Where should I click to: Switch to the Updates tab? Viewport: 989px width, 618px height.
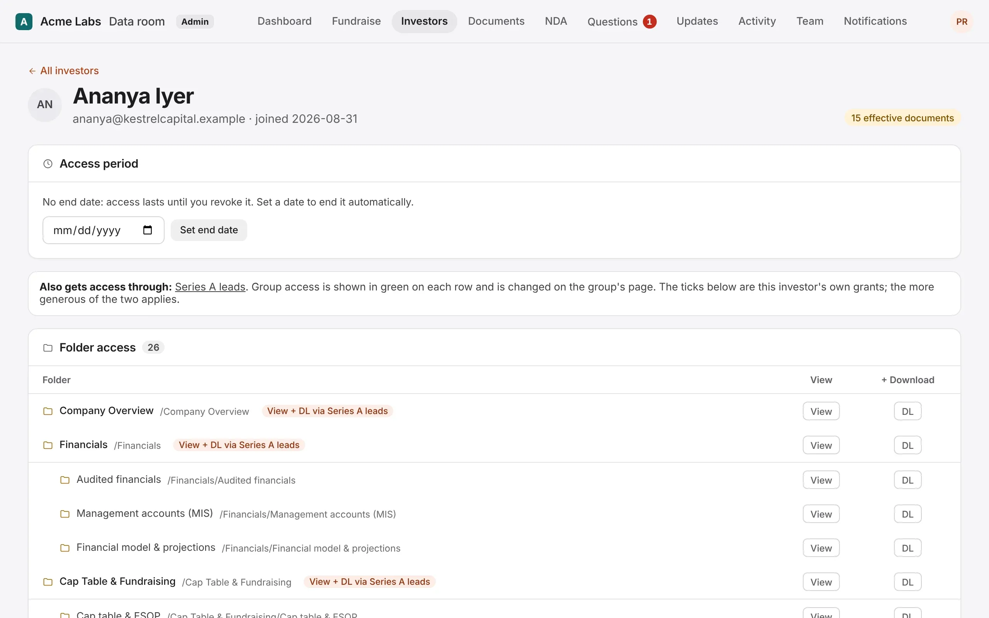697,21
